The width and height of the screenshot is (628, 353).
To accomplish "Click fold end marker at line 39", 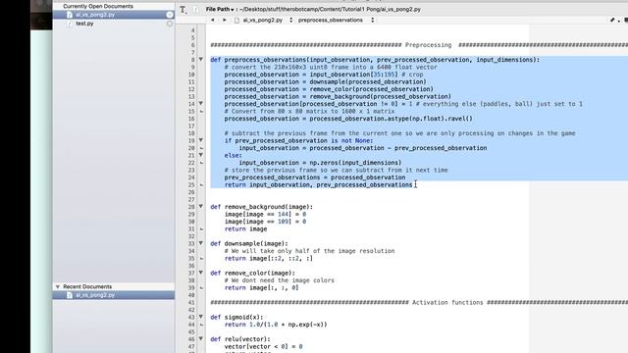I will 201,287.
